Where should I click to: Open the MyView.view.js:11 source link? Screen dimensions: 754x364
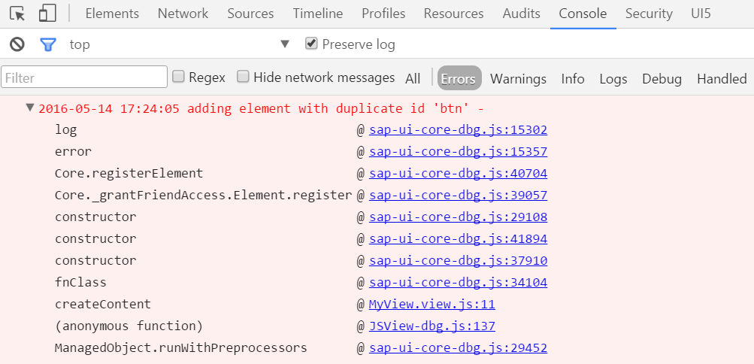[x=432, y=305]
